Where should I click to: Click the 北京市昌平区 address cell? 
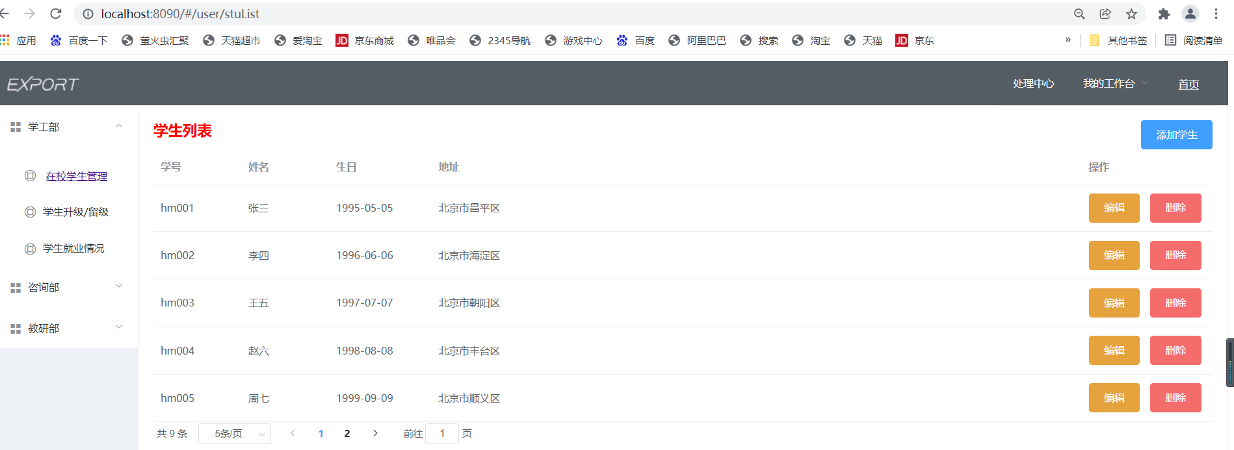coord(469,208)
